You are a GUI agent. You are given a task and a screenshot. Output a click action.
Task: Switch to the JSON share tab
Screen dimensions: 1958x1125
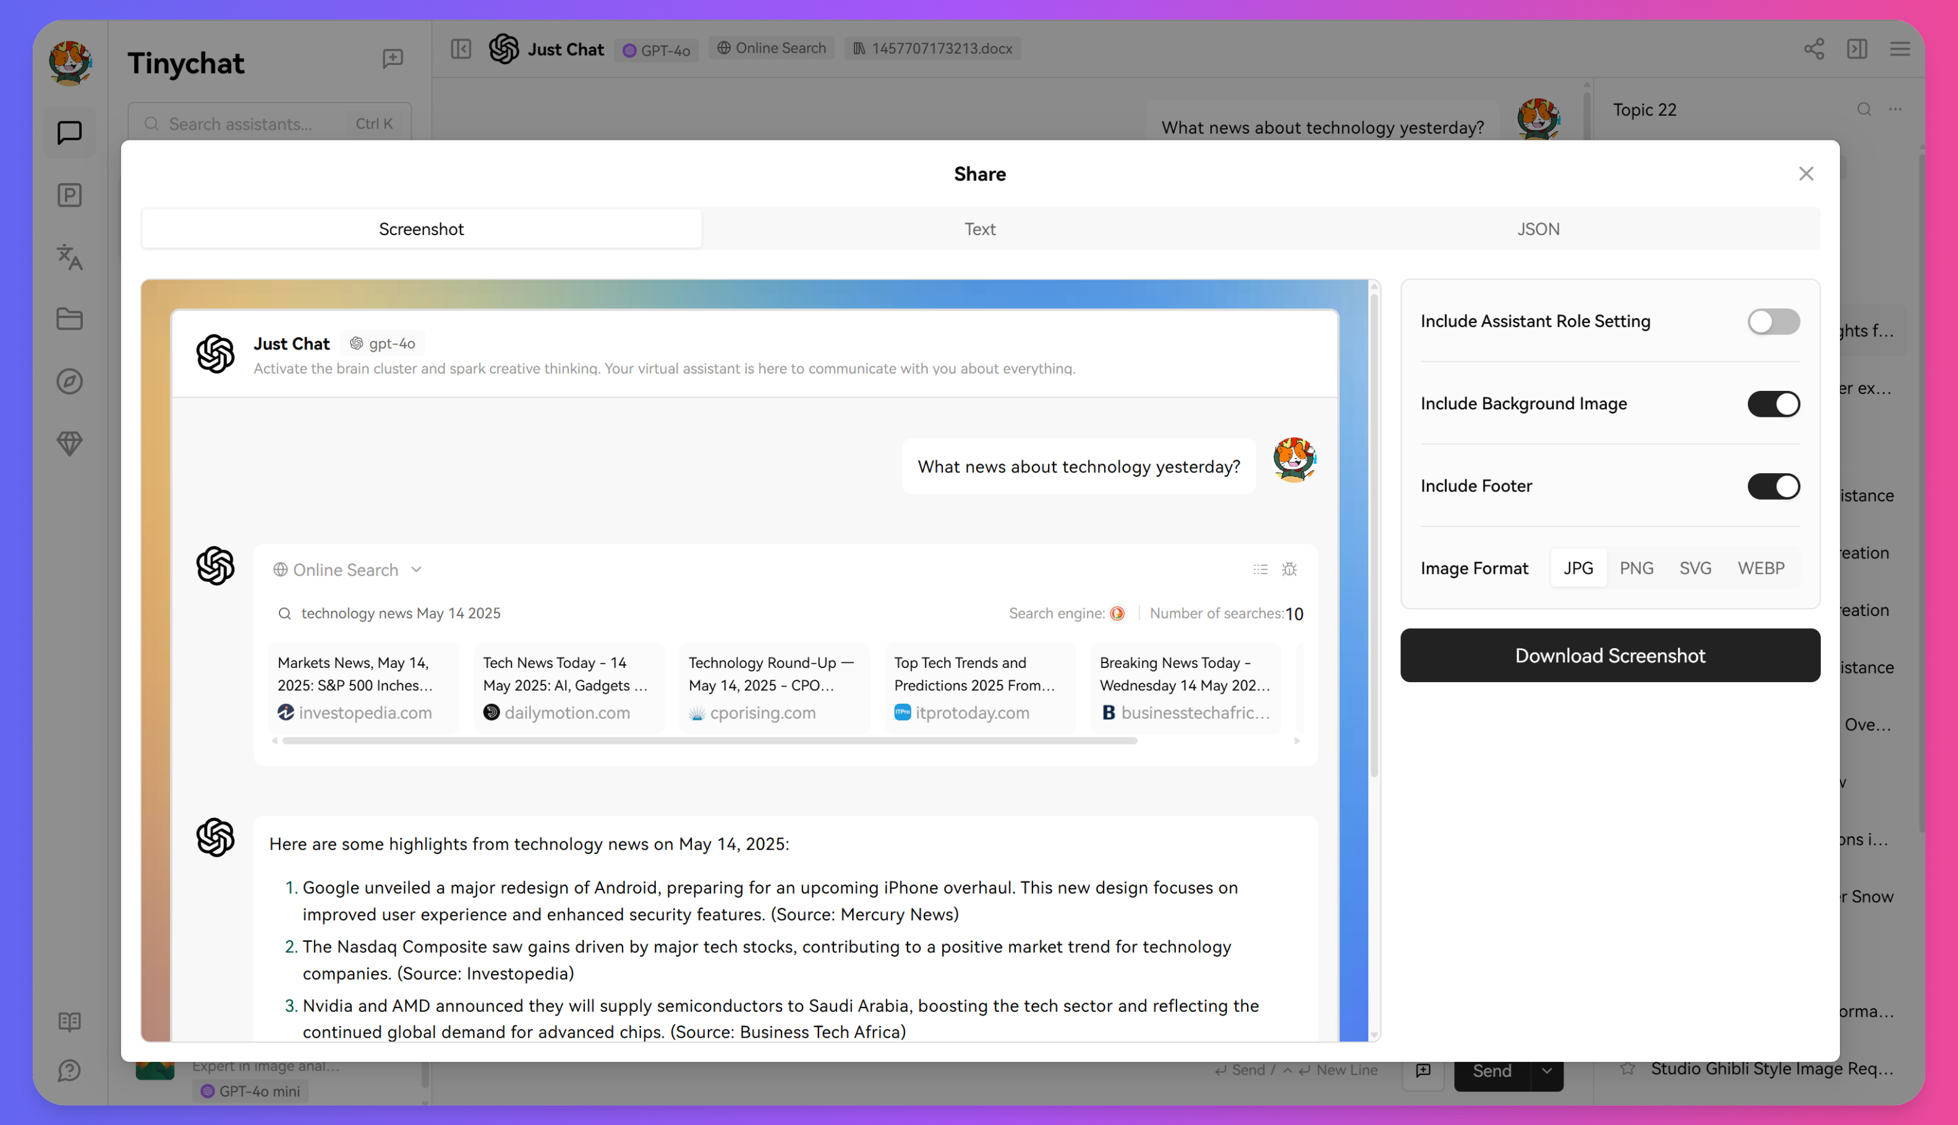pyautogui.click(x=1538, y=229)
